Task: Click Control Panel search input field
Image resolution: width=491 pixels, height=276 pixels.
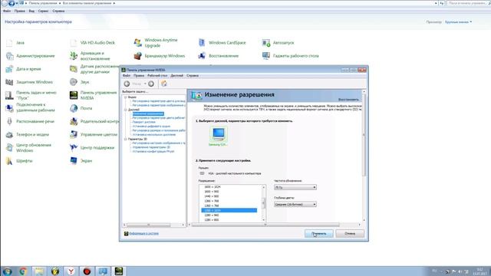Action: click(468, 3)
